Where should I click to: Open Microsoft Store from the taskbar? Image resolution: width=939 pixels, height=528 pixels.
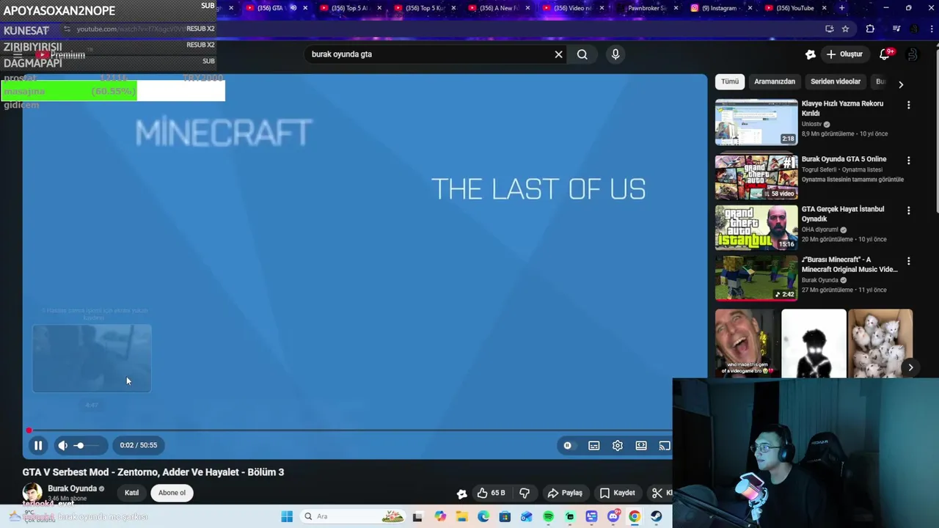[x=505, y=516]
